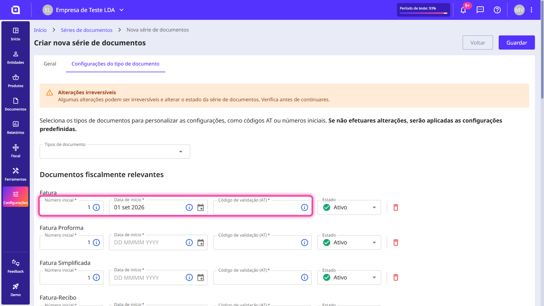Show info for Fatura Código de validação

click(x=305, y=208)
